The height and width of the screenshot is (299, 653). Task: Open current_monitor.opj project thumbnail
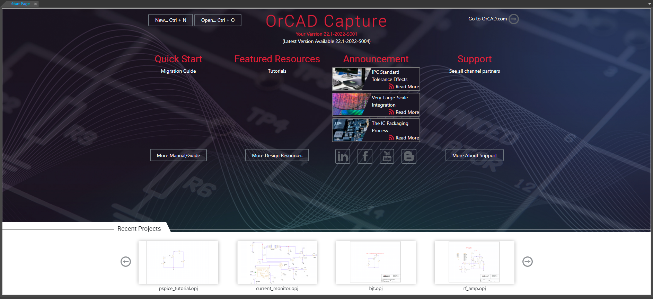[277, 263]
